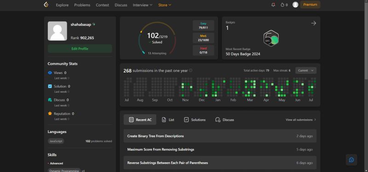368x172 pixels.
Task: Click the Edit Profile button
Action: point(80,49)
